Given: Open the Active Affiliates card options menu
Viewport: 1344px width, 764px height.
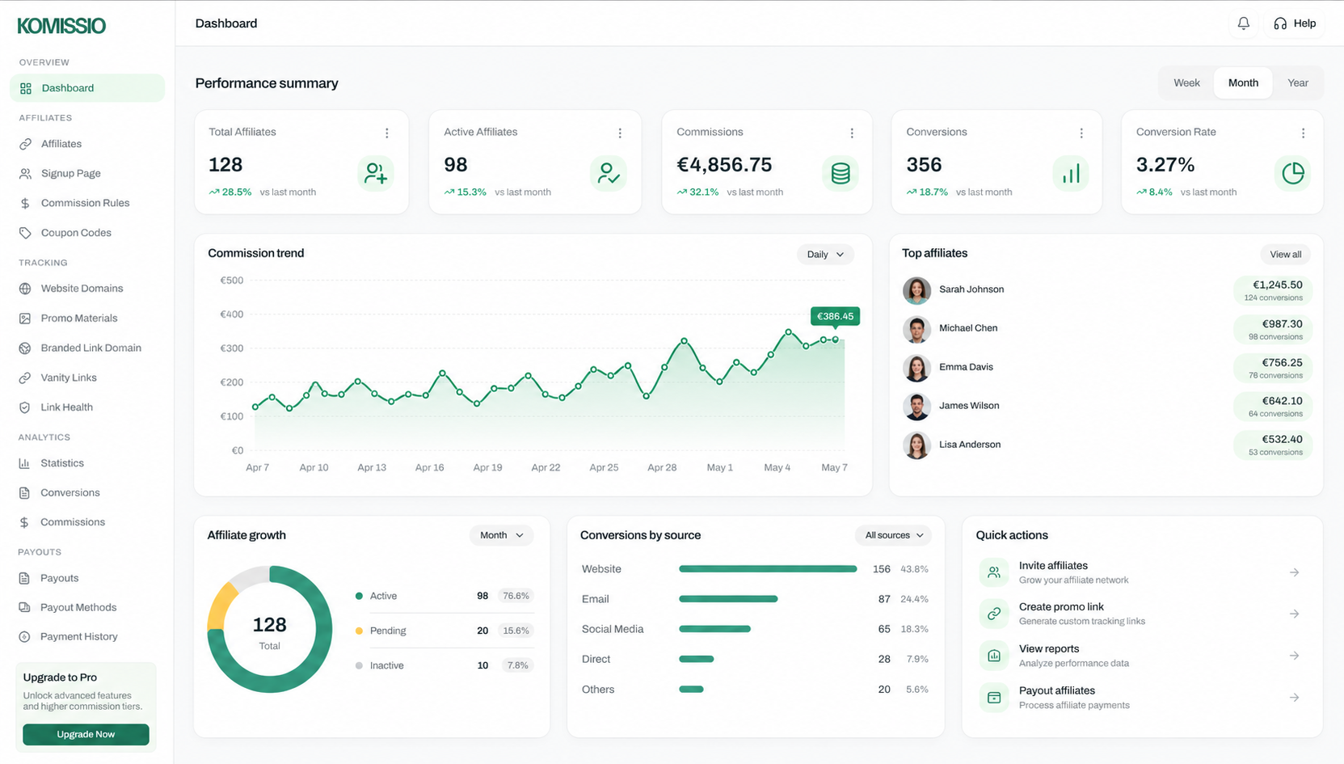Looking at the screenshot, I should pyautogui.click(x=620, y=133).
